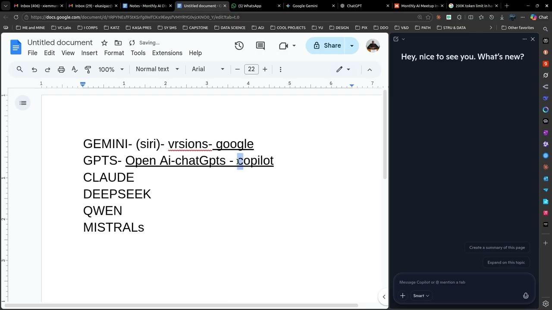
Task: Click the font size field showing 22
Action: [x=251, y=69]
